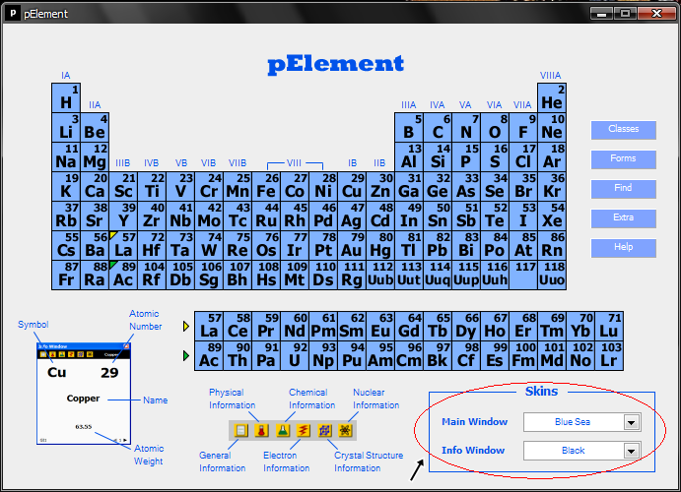
Task: Select the Hydrogen (H) element cell
Action: [66, 98]
